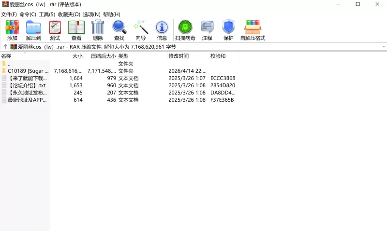Screen dimensions: 387x231
Task: Select the 【论坛介绍】.txt file name
Action: pyautogui.click(x=27, y=85)
